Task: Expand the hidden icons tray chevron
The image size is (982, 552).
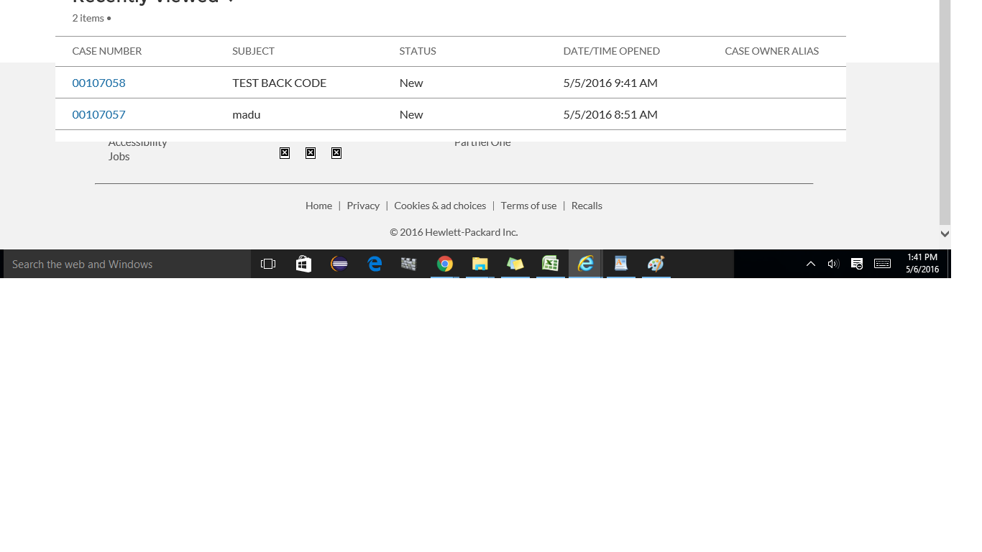Action: point(811,264)
